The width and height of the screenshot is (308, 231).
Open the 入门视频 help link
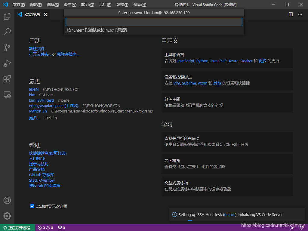[37, 159]
